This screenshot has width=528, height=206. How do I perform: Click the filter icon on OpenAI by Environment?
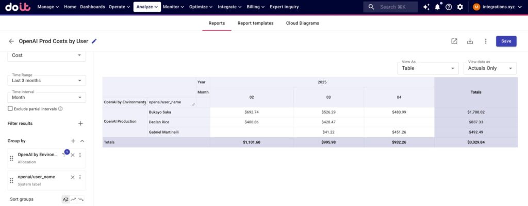(x=64, y=155)
